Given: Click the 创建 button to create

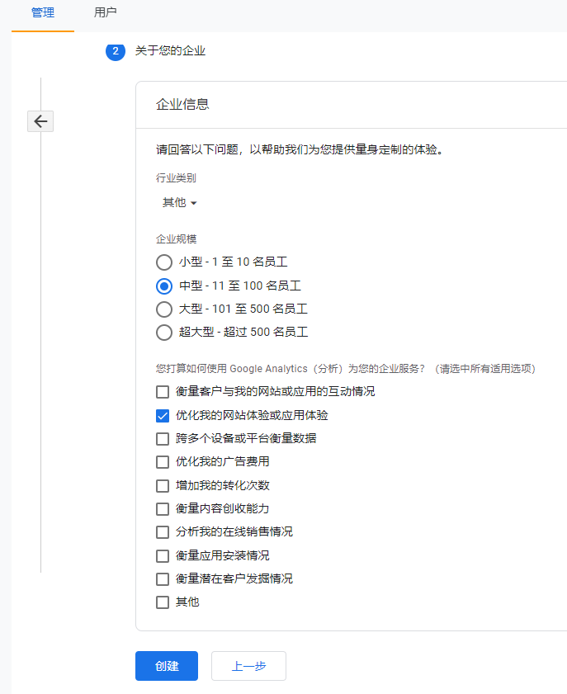Looking at the screenshot, I should tap(166, 666).
